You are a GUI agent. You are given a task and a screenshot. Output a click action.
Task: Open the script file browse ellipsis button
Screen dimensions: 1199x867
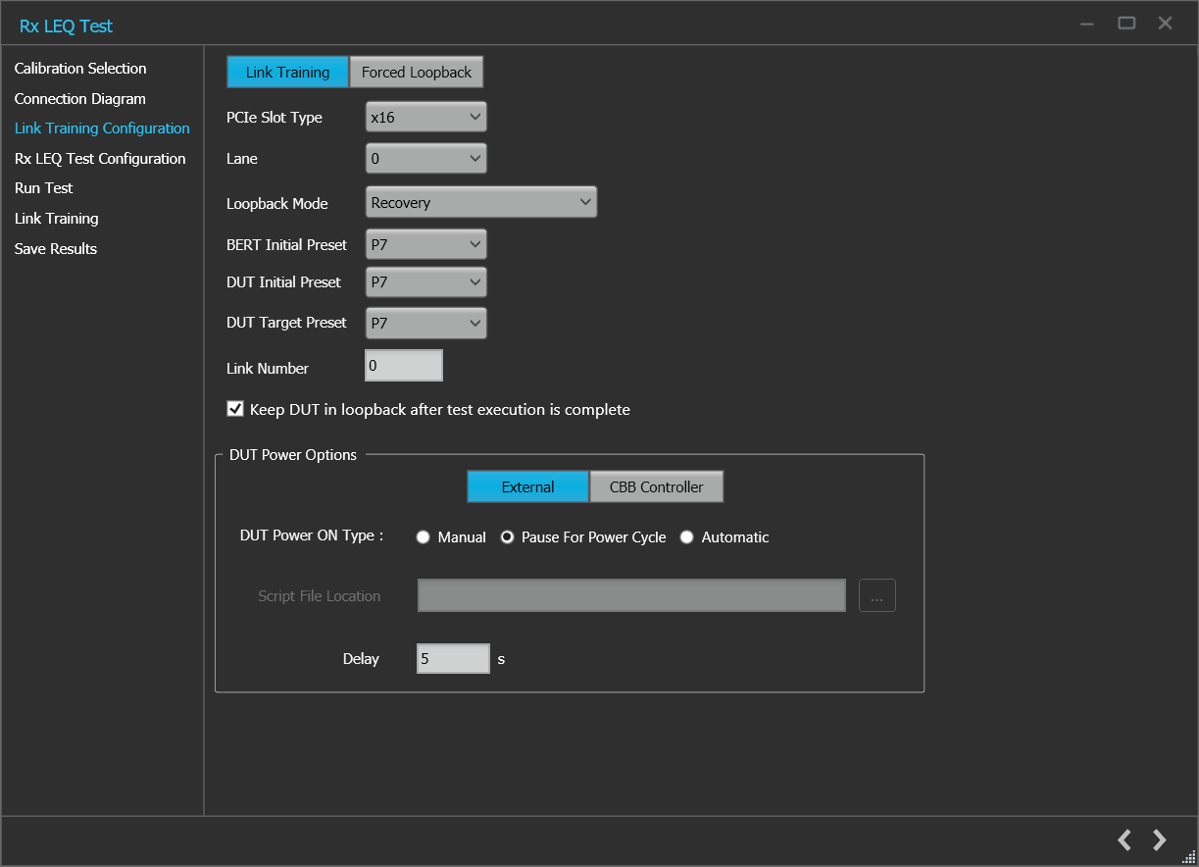tap(876, 595)
